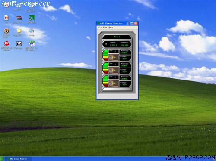This screenshot has width=216, height=161.
Task: Minimize the AMD Power Monitor window
Action: coord(128,23)
